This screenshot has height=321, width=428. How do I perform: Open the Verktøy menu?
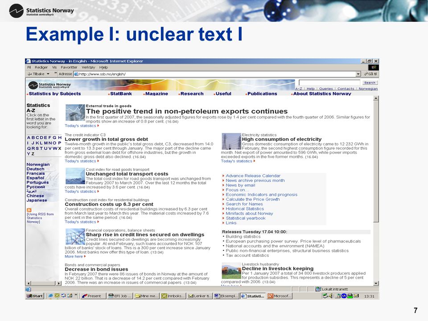[88, 67]
